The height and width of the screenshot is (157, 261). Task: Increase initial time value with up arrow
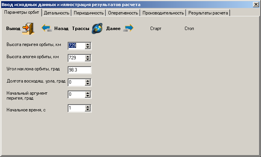tap(88, 107)
